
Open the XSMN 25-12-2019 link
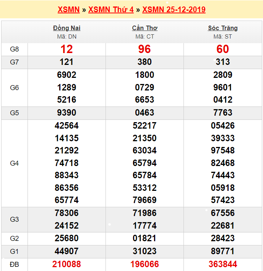174,10
